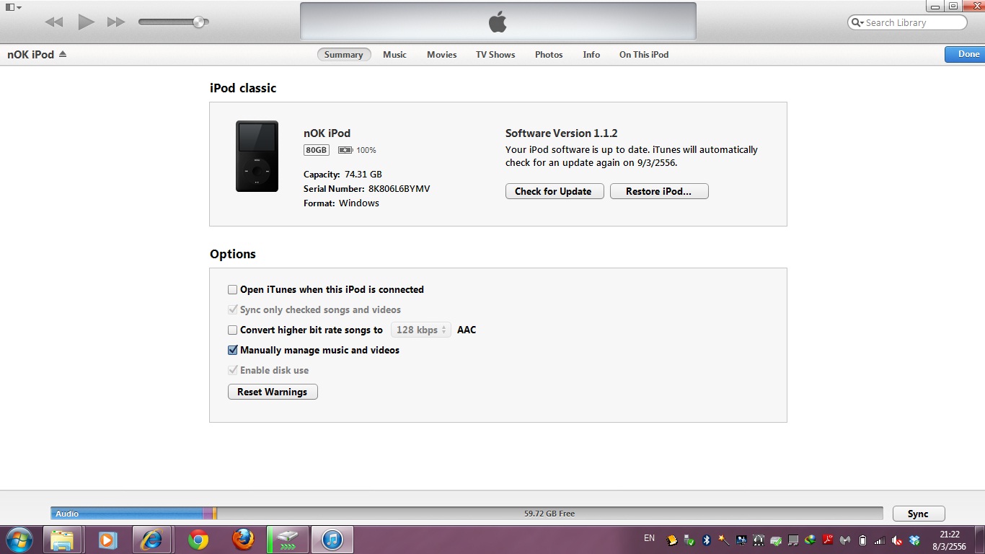Open the network signal bars tray icon
Viewport: 985px width, 554px height.
(x=880, y=540)
